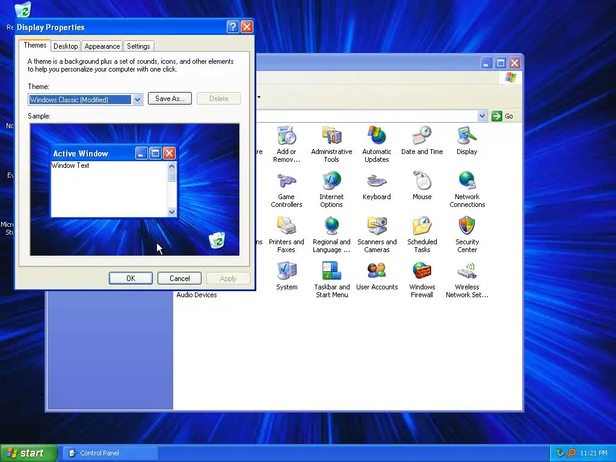Click Cancel in Display Properties
This screenshot has height=462, width=616.
[x=179, y=278]
